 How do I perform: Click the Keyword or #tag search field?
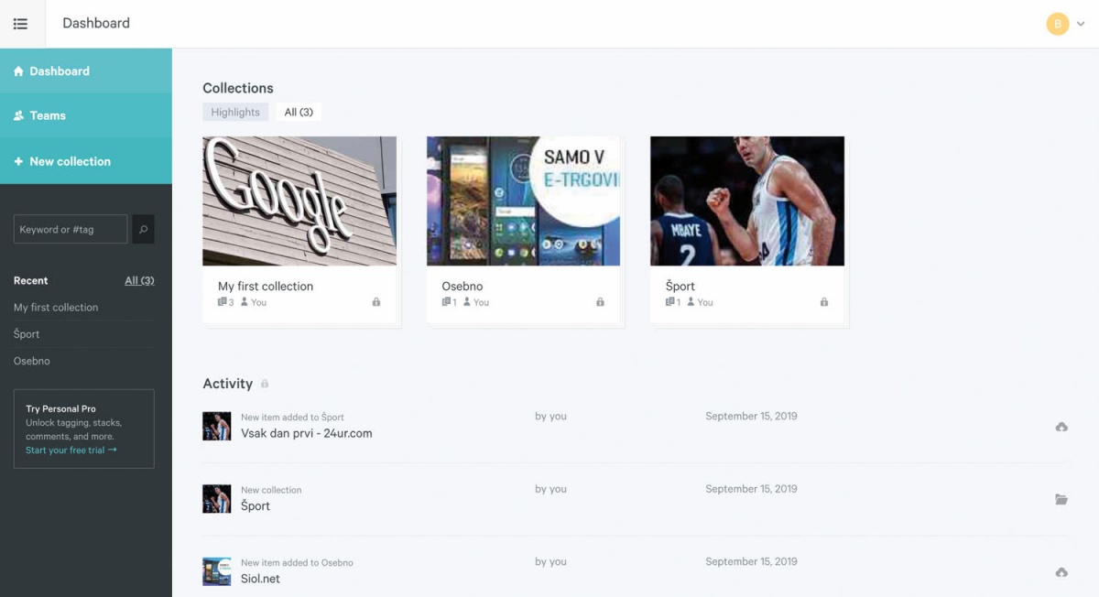pos(71,229)
